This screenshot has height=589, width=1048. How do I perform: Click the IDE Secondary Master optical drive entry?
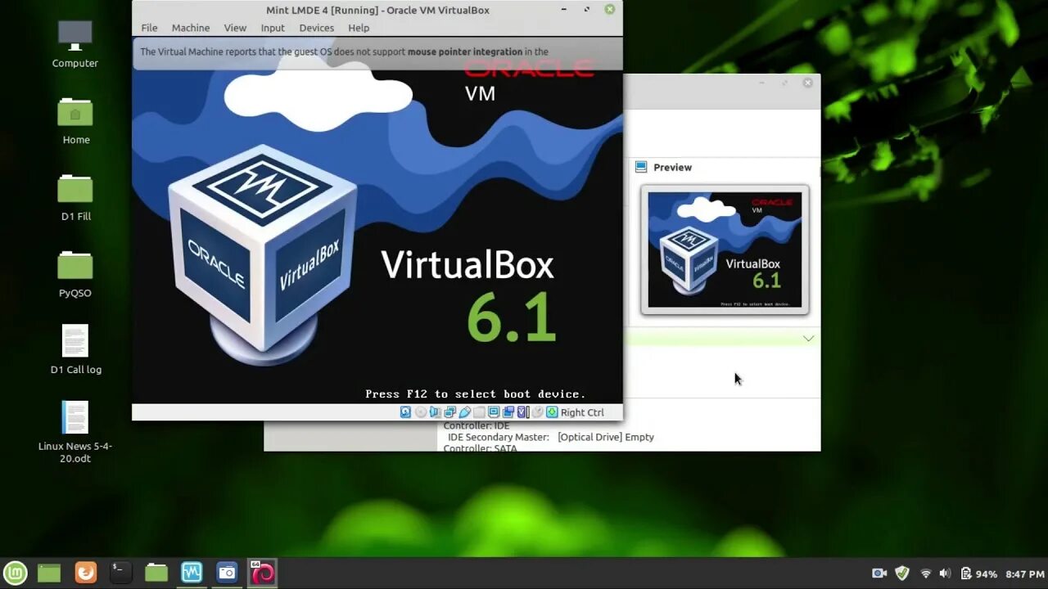click(550, 437)
